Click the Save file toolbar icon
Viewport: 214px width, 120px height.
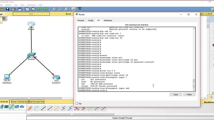tap(7, 9)
